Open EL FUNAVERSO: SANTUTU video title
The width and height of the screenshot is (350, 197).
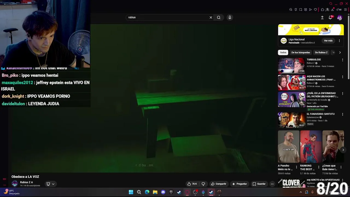pyautogui.click(x=320, y=114)
